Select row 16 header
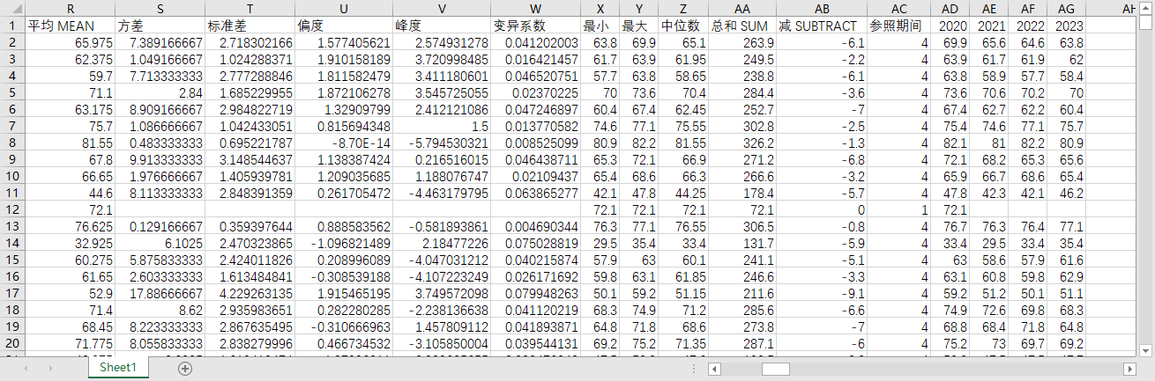 (12, 276)
